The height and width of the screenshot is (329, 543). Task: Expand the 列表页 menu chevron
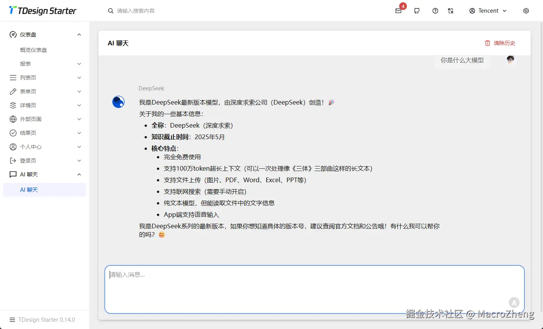pyautogui.click(x=79, y=78)
